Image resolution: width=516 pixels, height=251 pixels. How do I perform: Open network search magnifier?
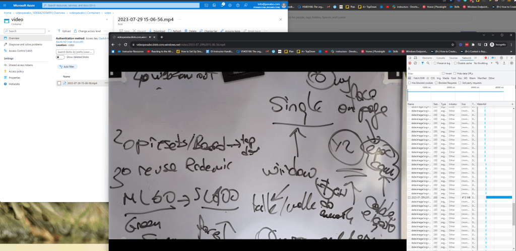pyautogui.click(x=428, y=63)
